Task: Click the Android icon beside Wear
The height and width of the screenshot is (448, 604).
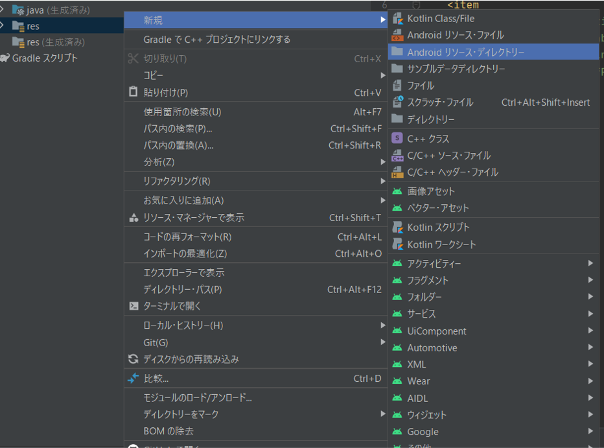Action: (x=397, y=381)
